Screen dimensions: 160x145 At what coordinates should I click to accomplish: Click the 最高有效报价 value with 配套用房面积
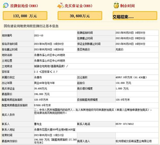click(x=55, y=141)
